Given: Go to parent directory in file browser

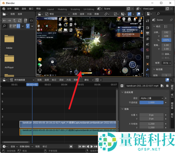Looking at the screenshot, I should [x=14, y=21].
